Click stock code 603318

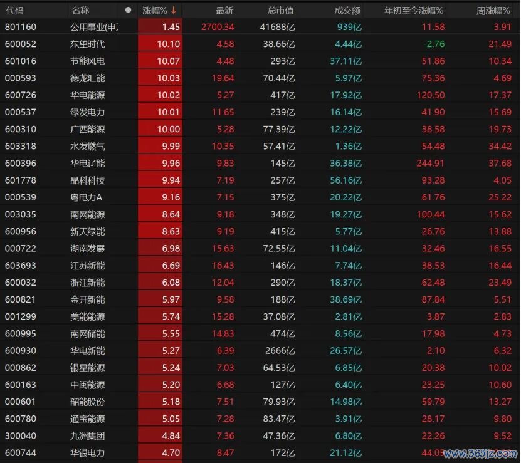coord(21,146)
